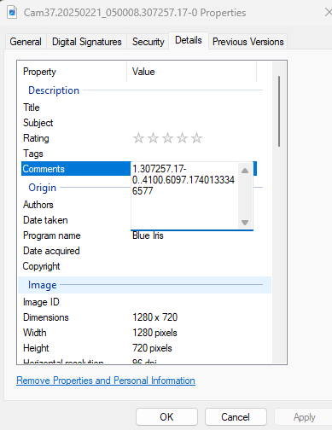Switch to the General tab

[x=26, y=42]
